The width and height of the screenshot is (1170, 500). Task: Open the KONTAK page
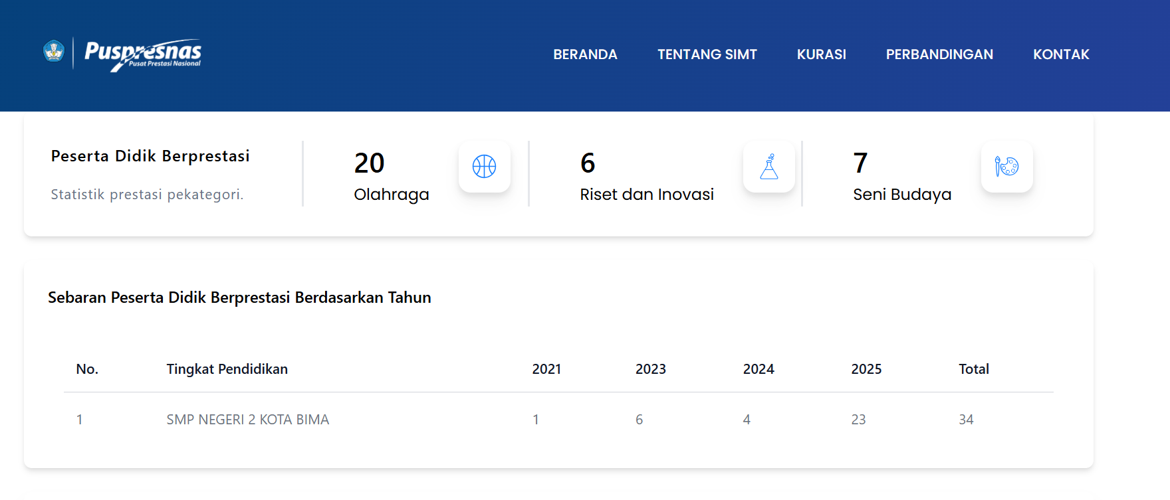(1061, 54)
